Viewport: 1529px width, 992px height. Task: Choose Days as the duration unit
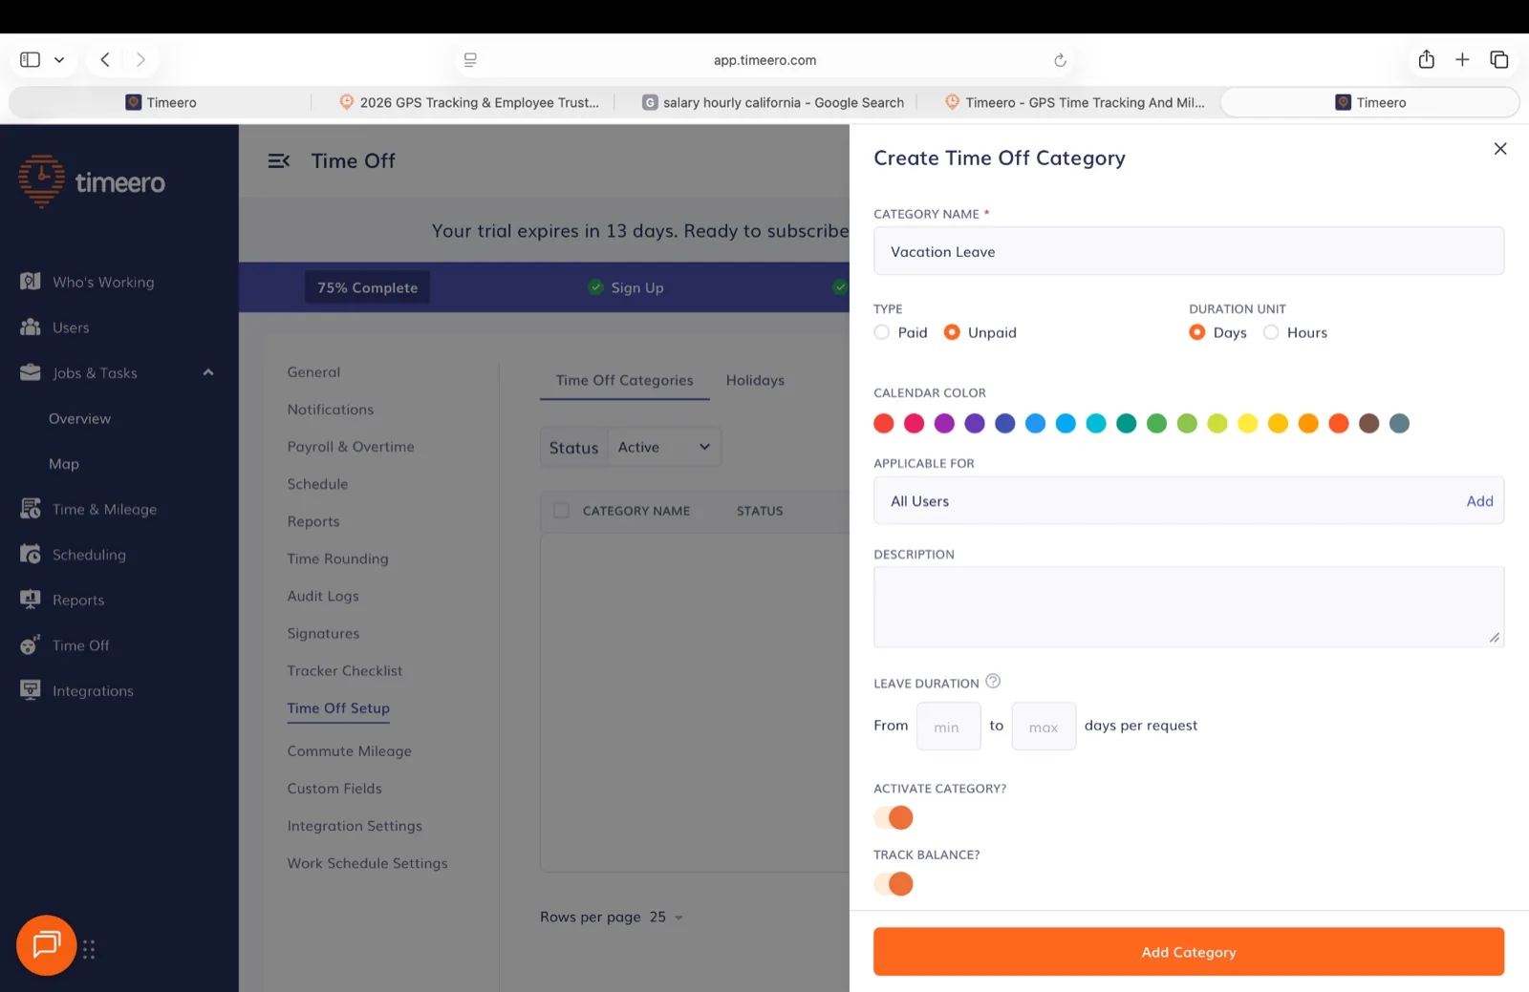1197,332
